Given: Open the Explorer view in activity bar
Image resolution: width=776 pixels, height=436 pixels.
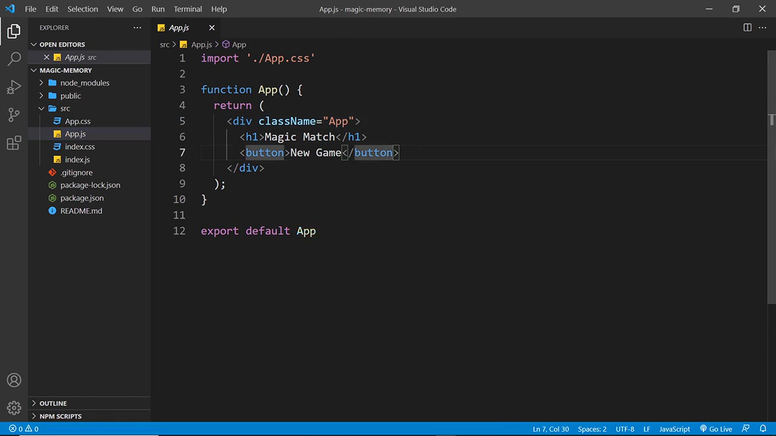Looking at the screenshot, I should point(14,31).
